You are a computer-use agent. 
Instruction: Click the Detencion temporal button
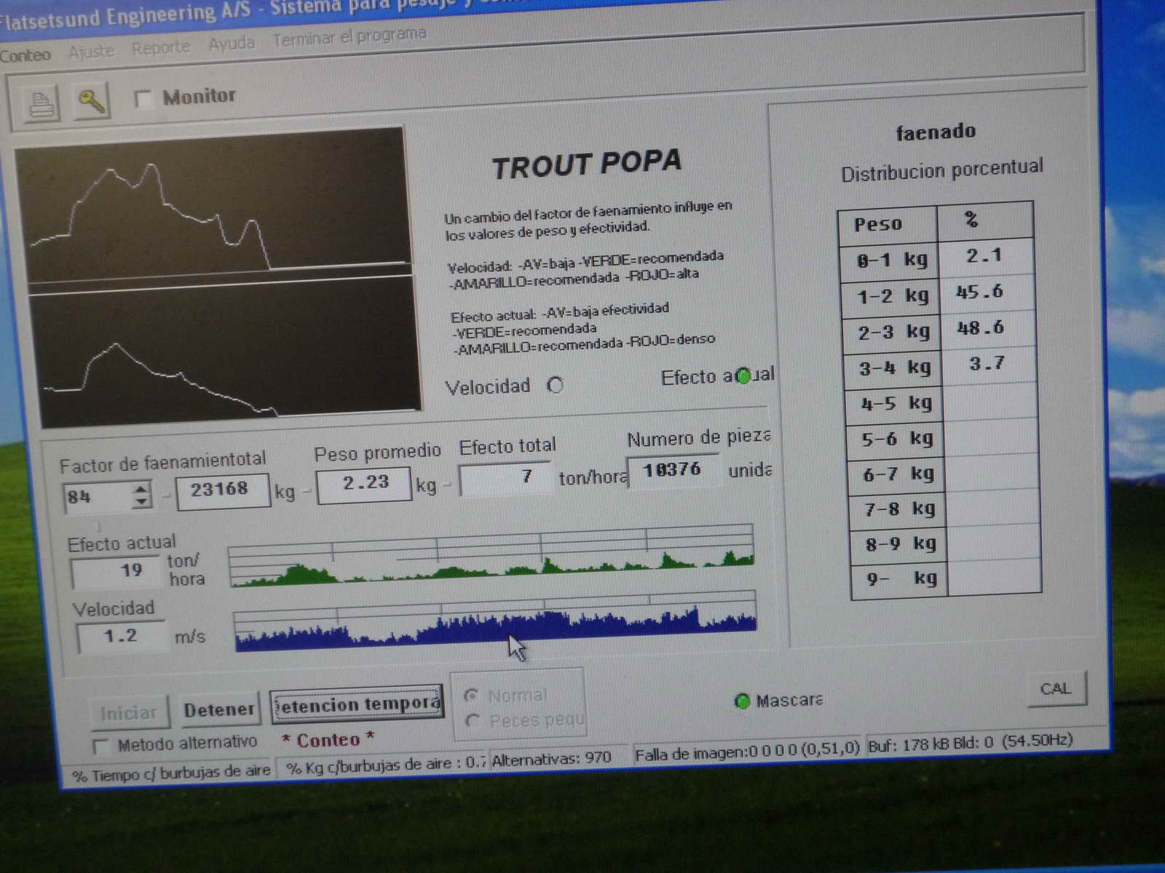357,704
